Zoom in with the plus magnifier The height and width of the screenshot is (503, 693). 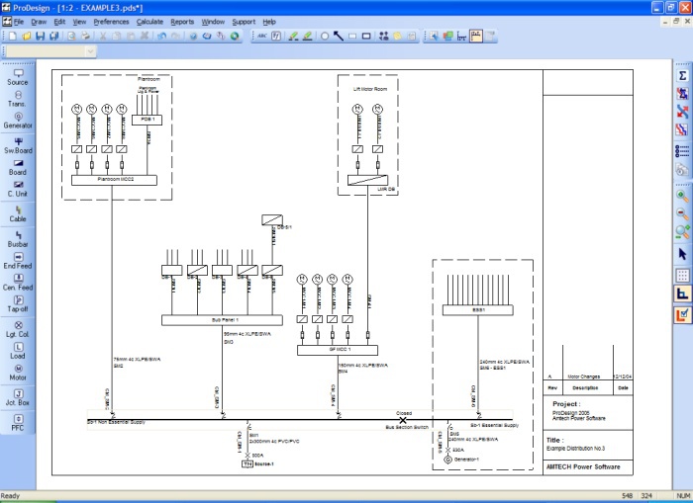pyautogui.click(x=682, y=196)
